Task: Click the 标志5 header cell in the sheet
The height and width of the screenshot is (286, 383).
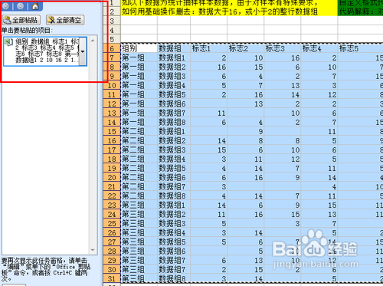Action: 360,48
